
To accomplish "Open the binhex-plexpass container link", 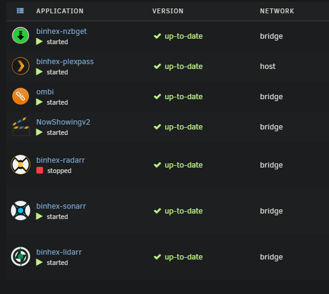I will [x=65, y=62].
